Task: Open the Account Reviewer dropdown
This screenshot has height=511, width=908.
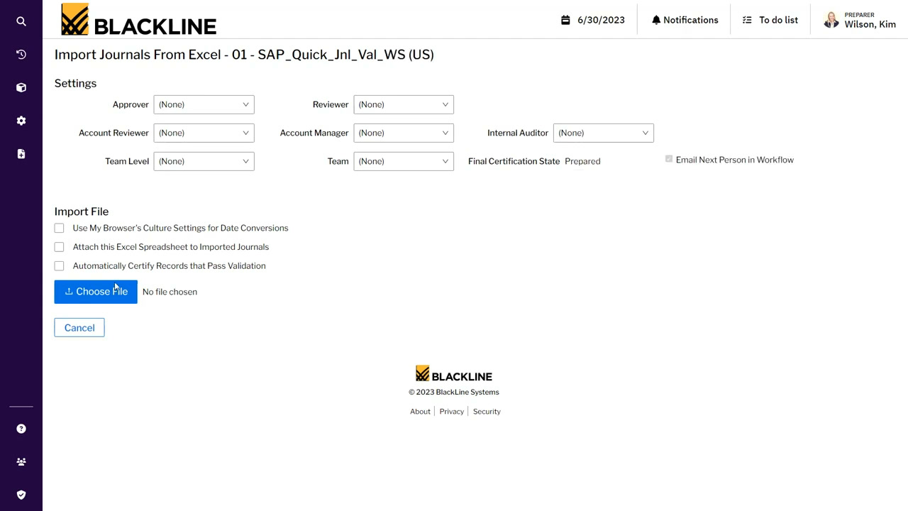Action: [204, 133]
